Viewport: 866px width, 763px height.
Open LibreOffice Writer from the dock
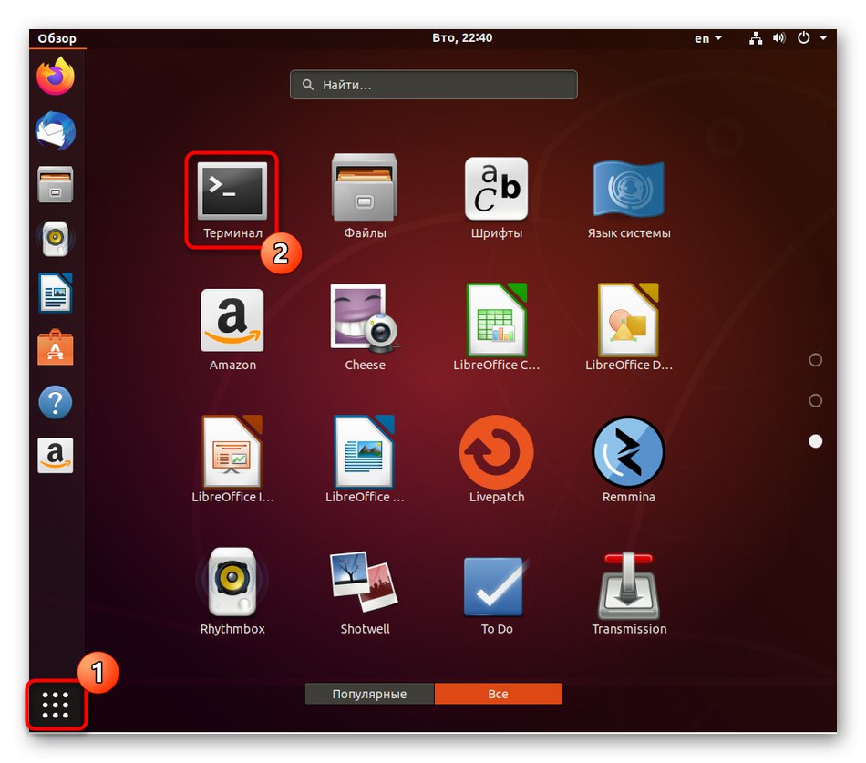[x=56, y=293]
